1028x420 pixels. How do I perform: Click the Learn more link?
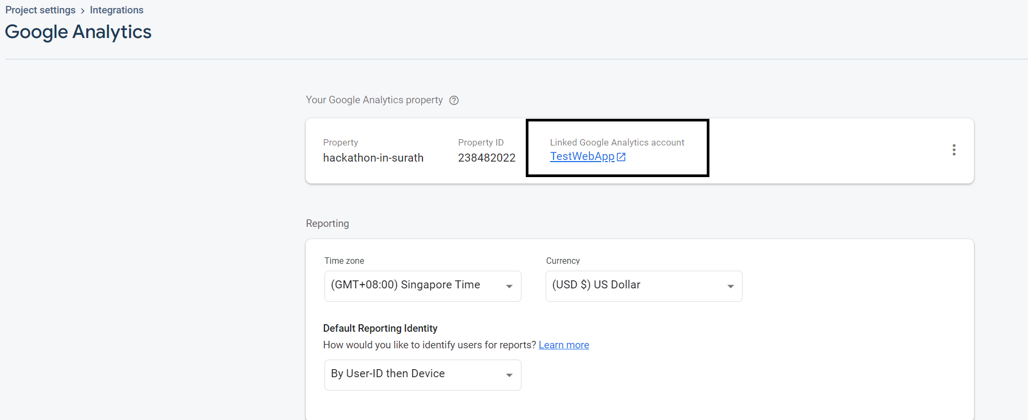click(x=563, y=345)
